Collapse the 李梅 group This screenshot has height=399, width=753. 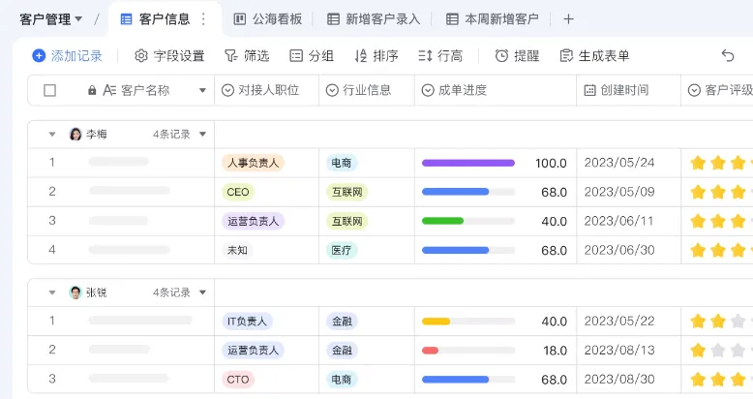click(x=52, y=134)
